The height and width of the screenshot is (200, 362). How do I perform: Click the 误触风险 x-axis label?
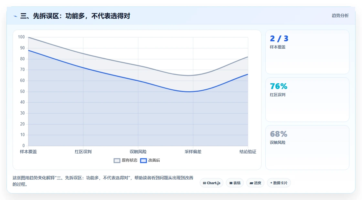[138, 152]
